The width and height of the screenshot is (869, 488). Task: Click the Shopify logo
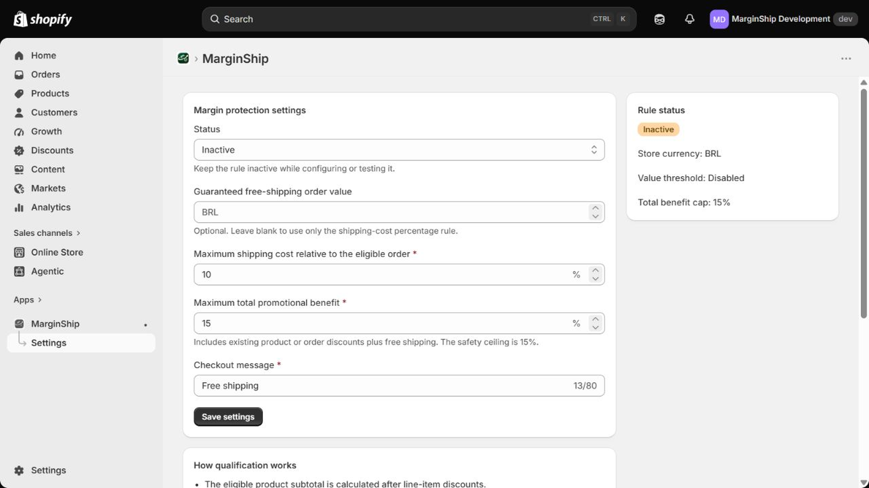(43, 19)
